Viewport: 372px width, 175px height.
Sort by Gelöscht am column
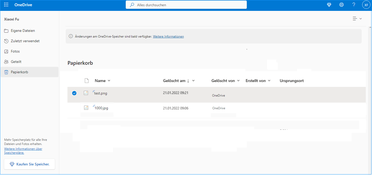pyautogui.click(x=179, y=81)
